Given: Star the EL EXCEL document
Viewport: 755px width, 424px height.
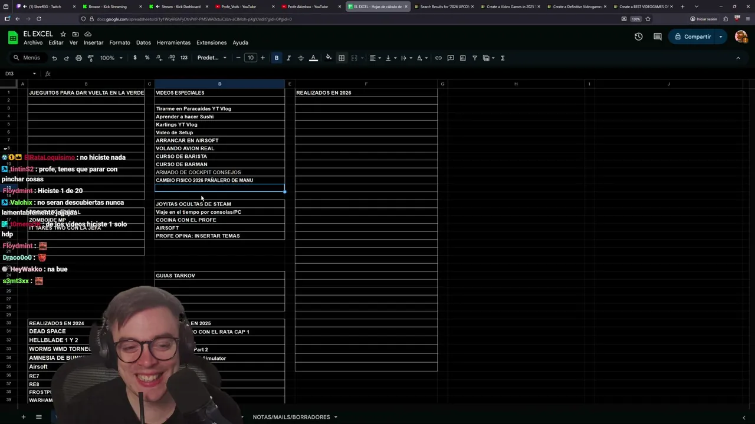Looking at the screenshot, I should [63, 34].
